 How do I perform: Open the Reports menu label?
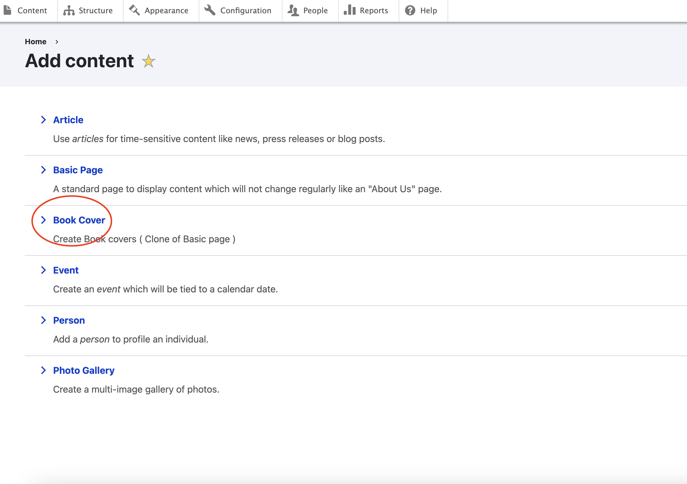(374, 11)
